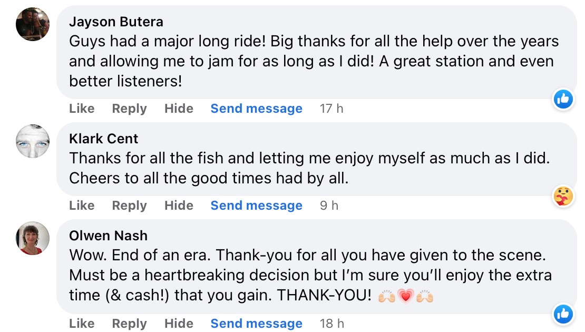Image resolution: width=585 pixels, height=332 pixels.
Task: Like Olwen Nash's comment
Action: click(x=82, y=324)
